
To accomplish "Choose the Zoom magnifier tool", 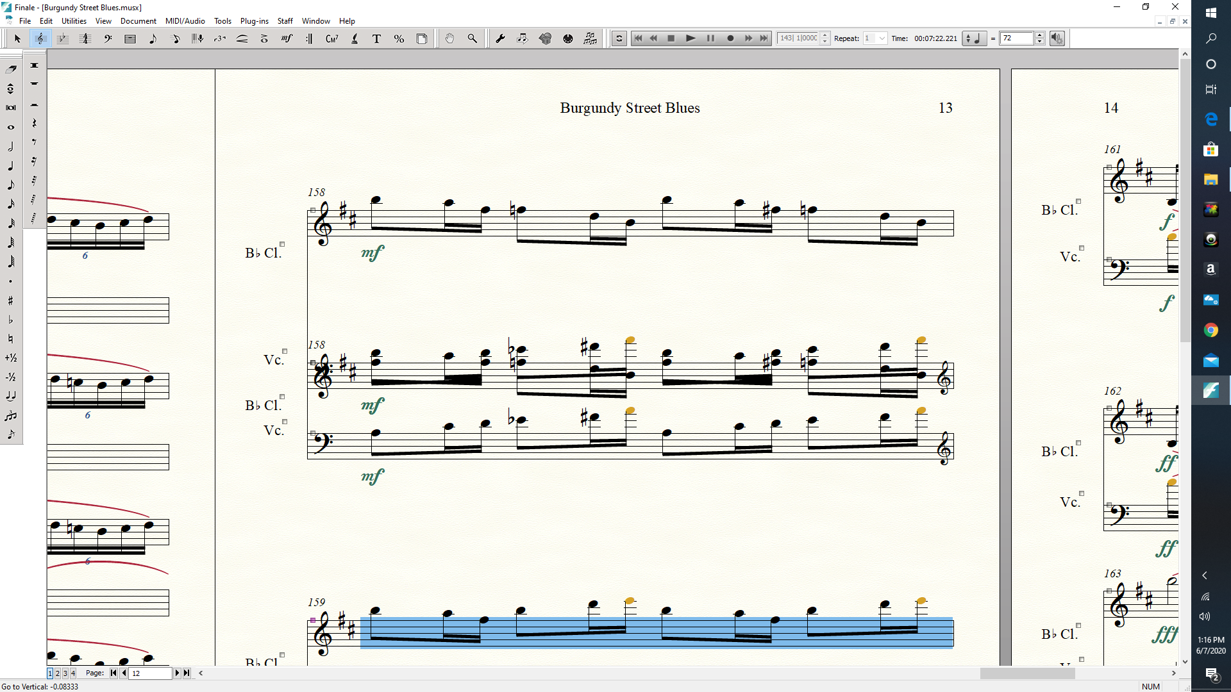I will [473, 38].
